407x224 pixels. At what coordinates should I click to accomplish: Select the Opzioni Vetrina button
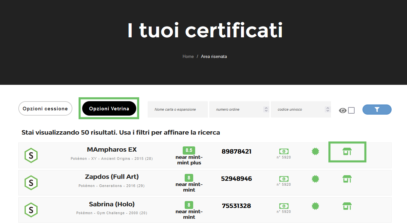109,108
